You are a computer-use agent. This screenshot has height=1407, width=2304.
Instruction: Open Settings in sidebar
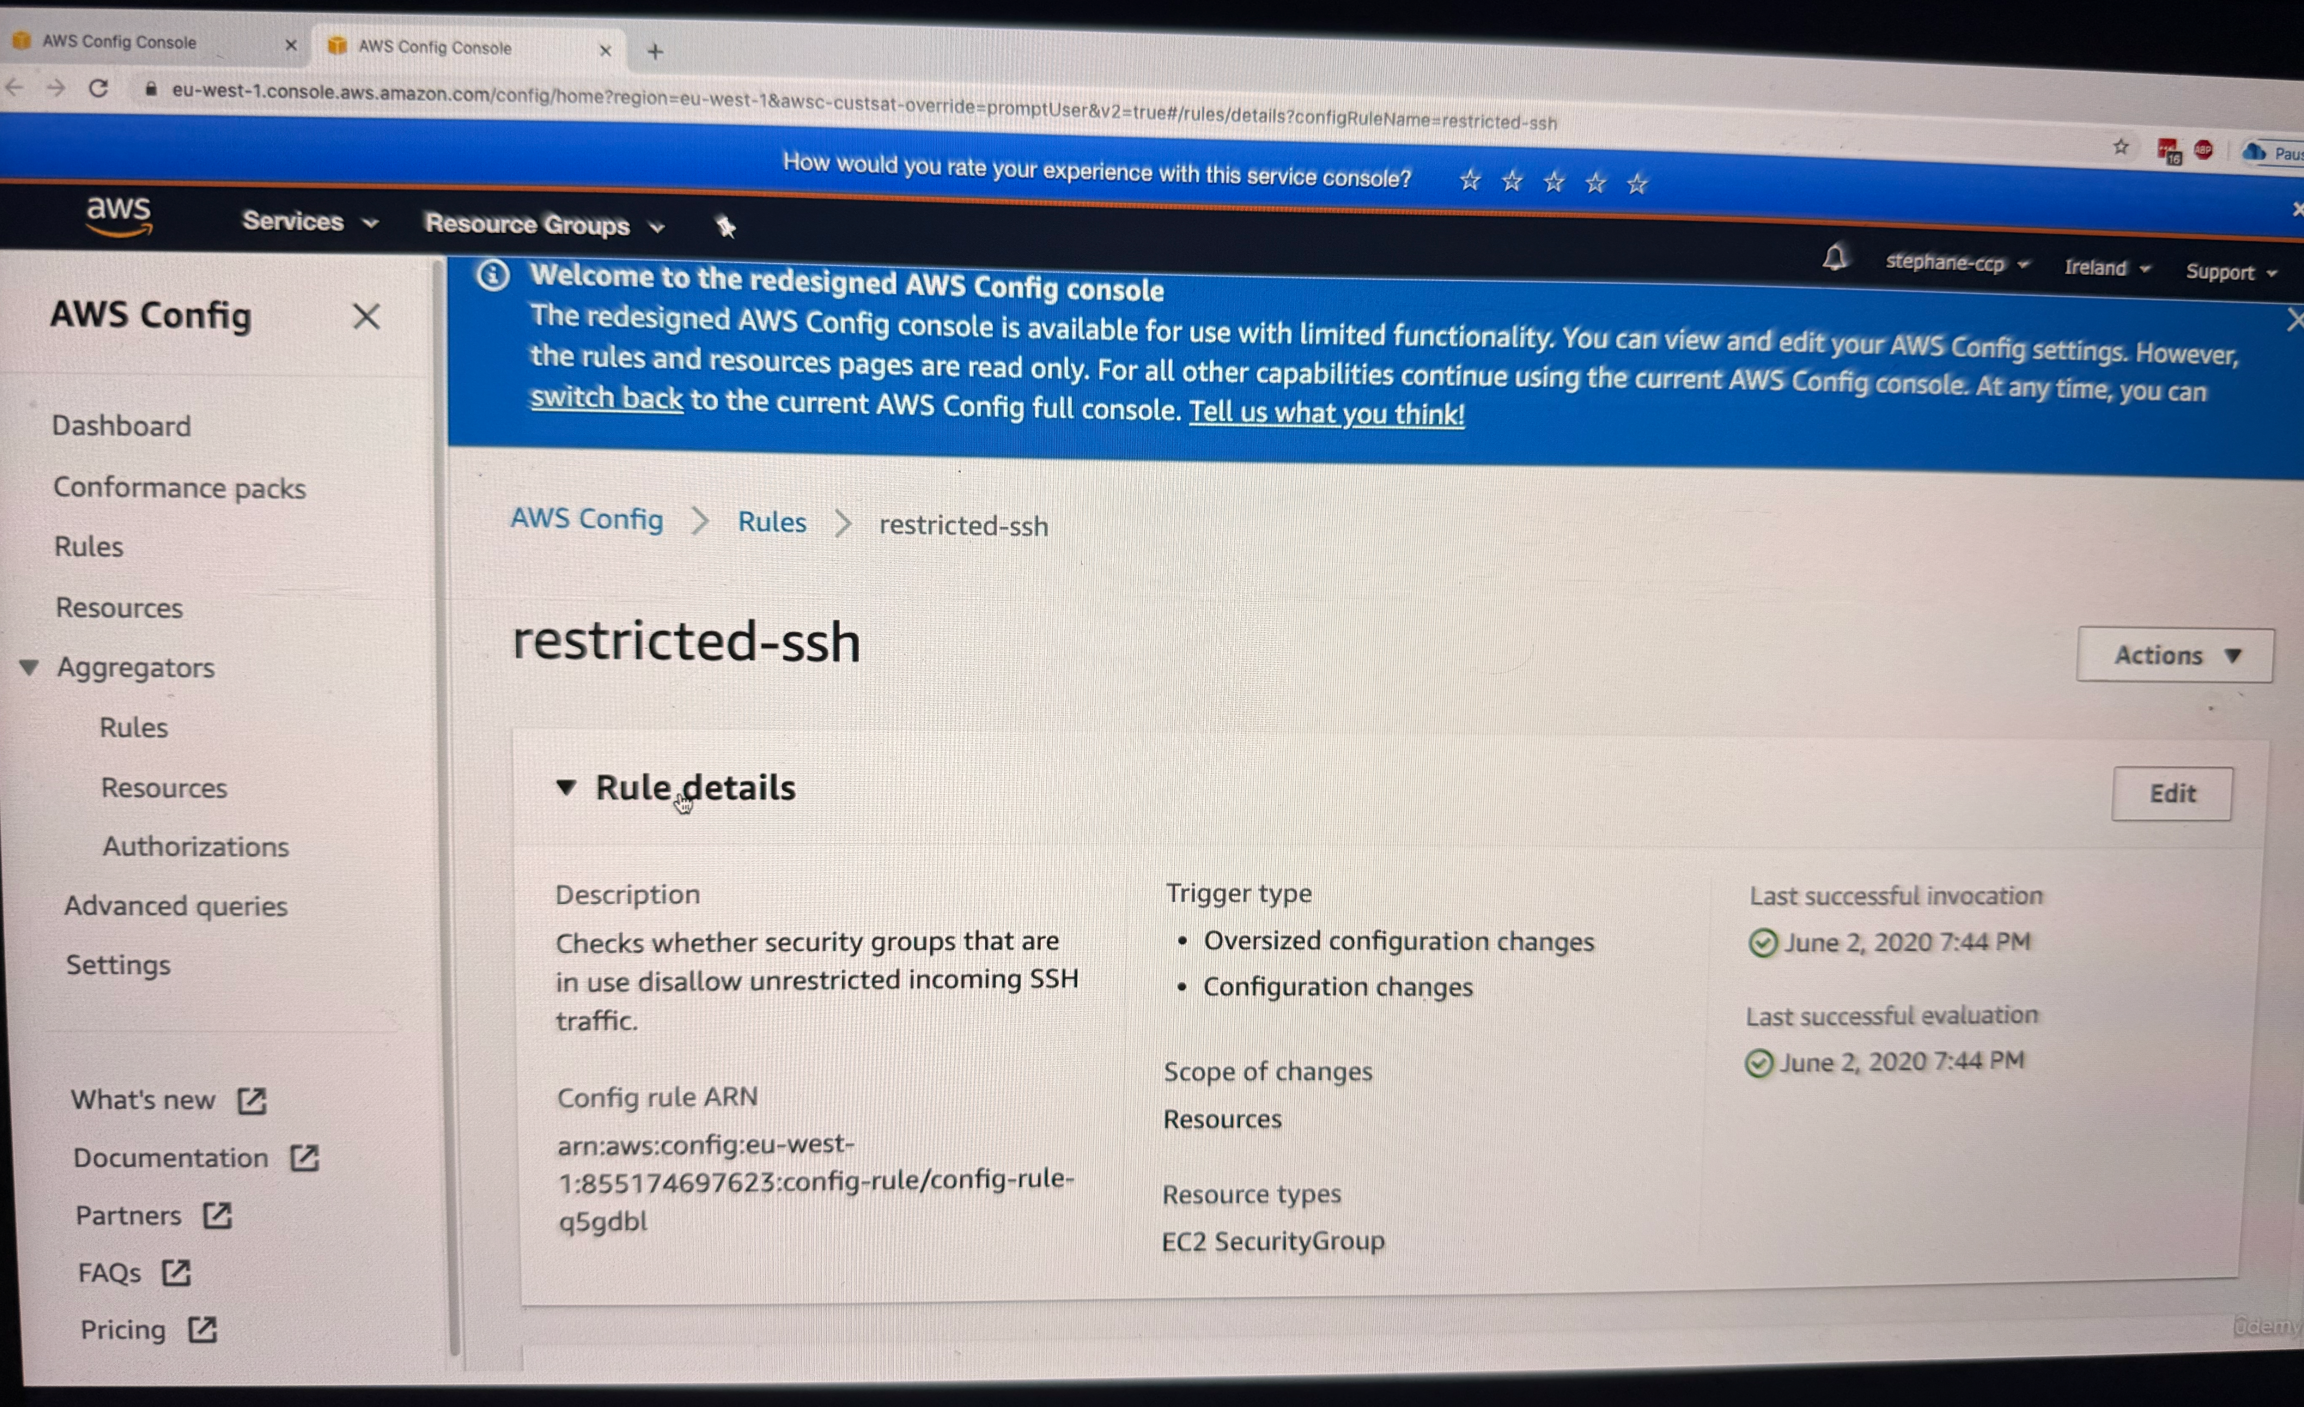pos(118,965)
